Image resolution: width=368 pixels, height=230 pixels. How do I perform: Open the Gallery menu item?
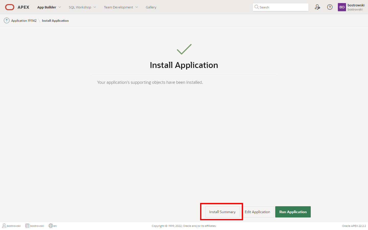coord(151,7)
